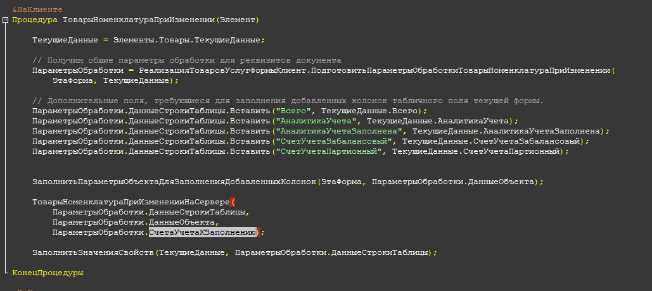Click ЗаполнитьЗначенияСвойств call
The height and width of the screenshot is (291, 652).
93,252
